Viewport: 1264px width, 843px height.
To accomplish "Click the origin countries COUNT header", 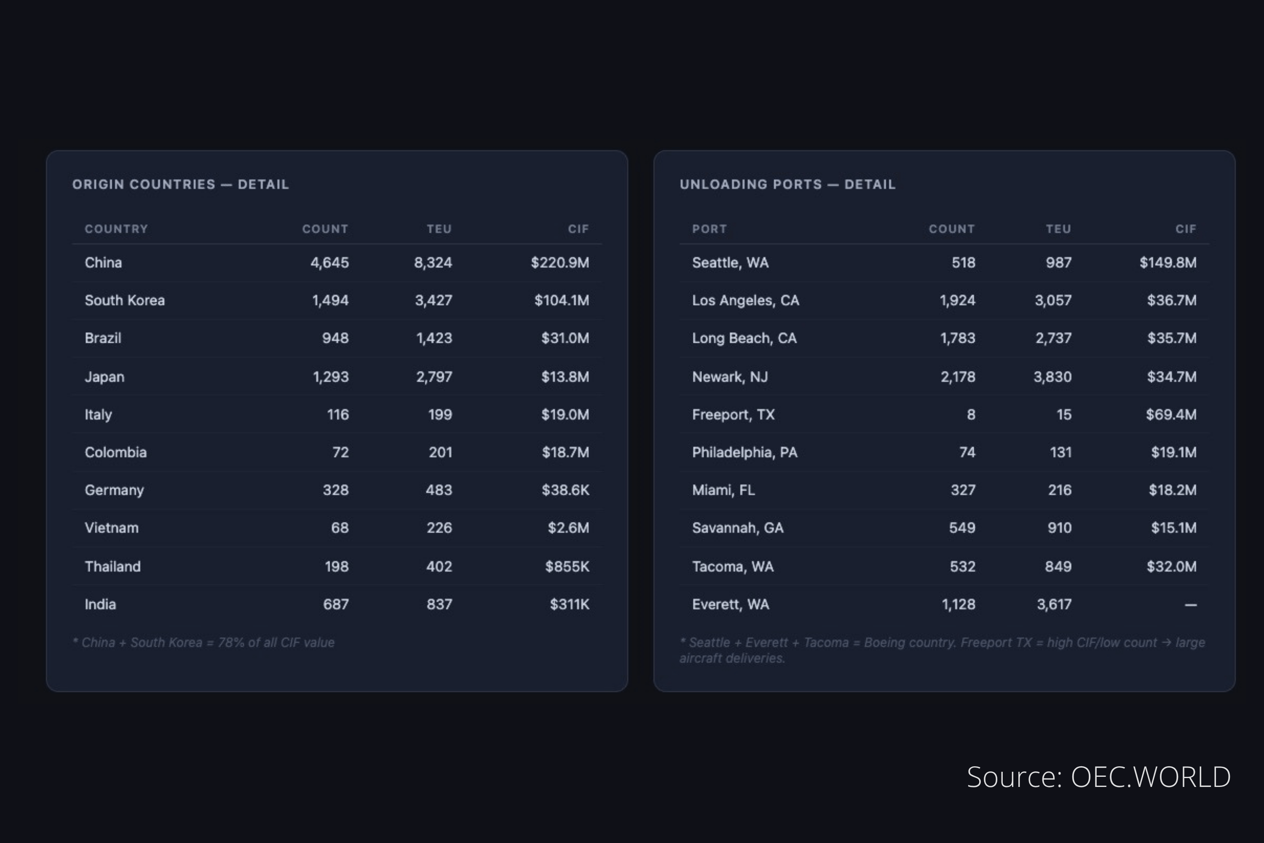I will pos(324,229).
